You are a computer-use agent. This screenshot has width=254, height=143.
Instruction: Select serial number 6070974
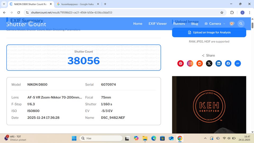click(108, 84)
